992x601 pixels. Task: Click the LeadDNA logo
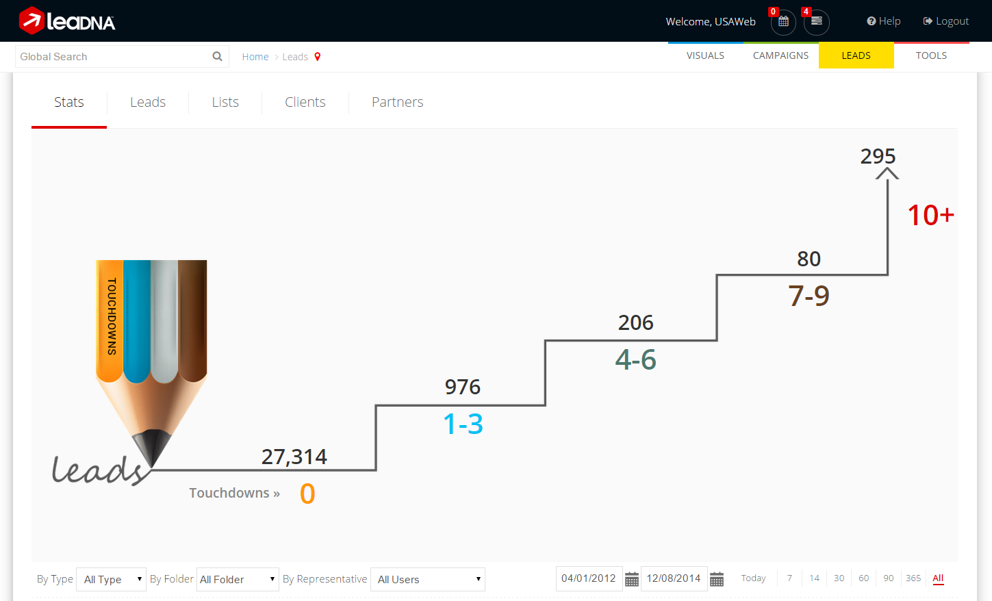coord(67,21)
